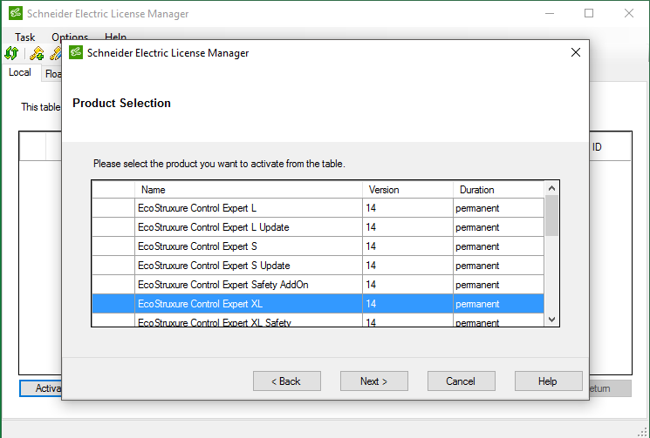Click the key with pencil toolbar icon

56,53
